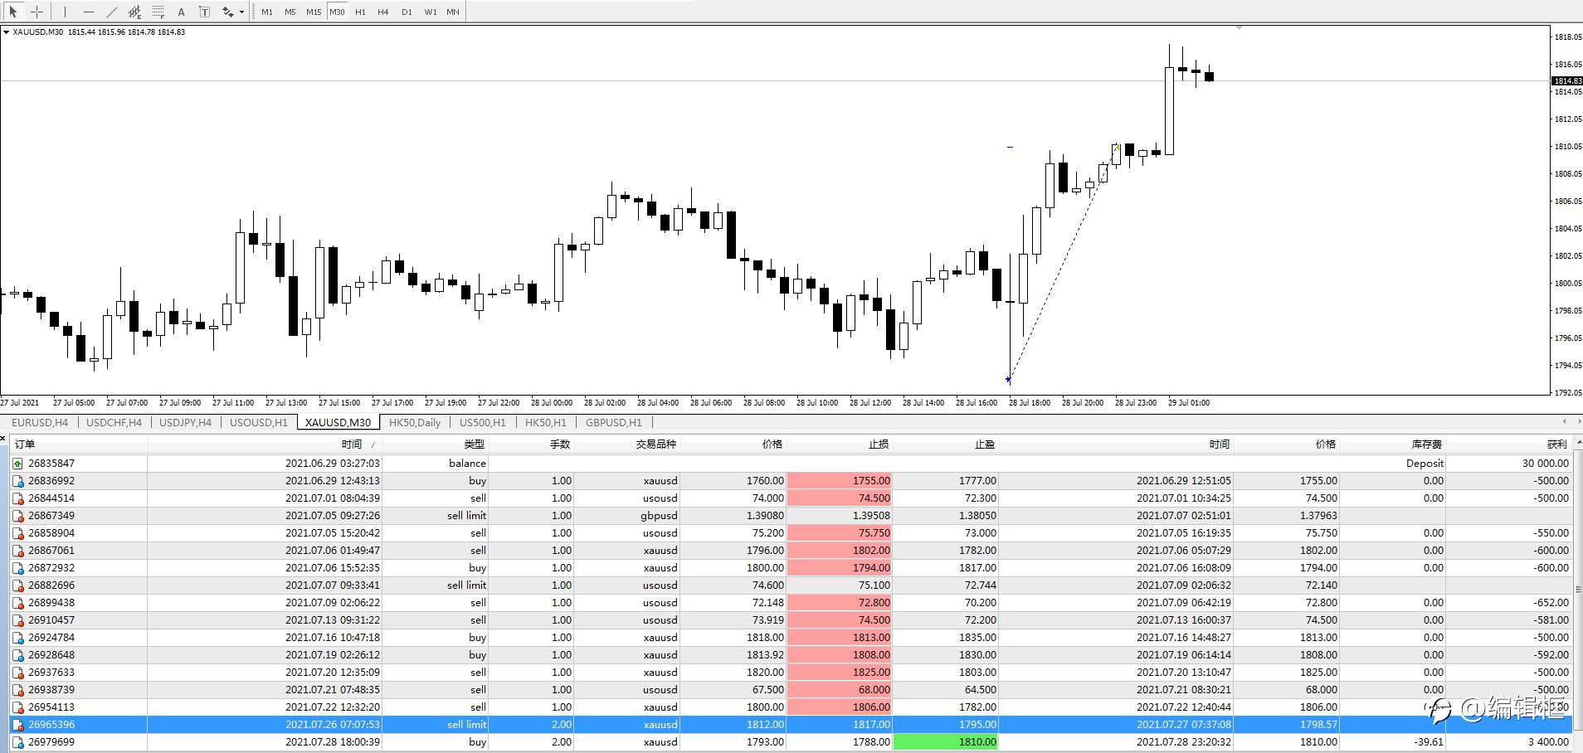Select highlighted order 26965396
Screen dimensions: 1583x753
[x=51, y=725]
